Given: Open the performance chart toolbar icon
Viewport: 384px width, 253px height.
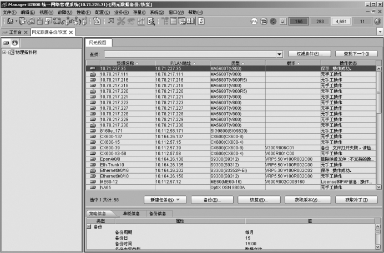Looking at the screenshot, I should click(x=141, y=22).
